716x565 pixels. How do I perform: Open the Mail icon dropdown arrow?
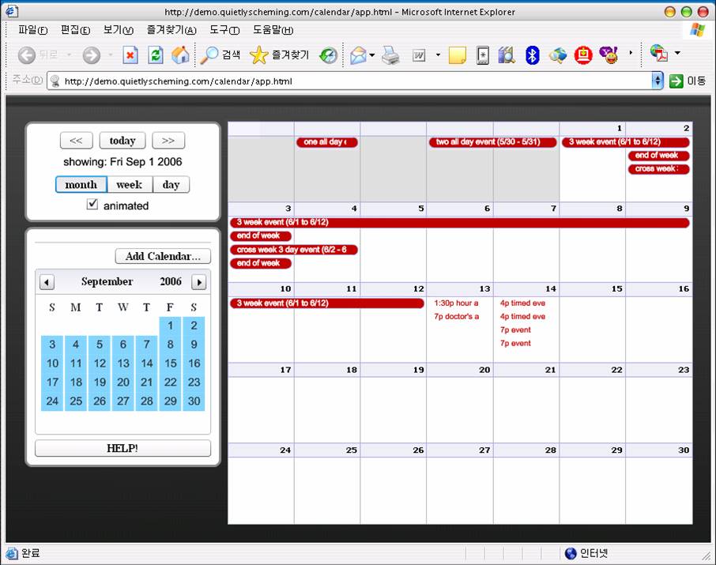tap(372, 55)
